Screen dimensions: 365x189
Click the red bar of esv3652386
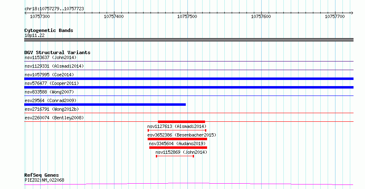[177, 139]
